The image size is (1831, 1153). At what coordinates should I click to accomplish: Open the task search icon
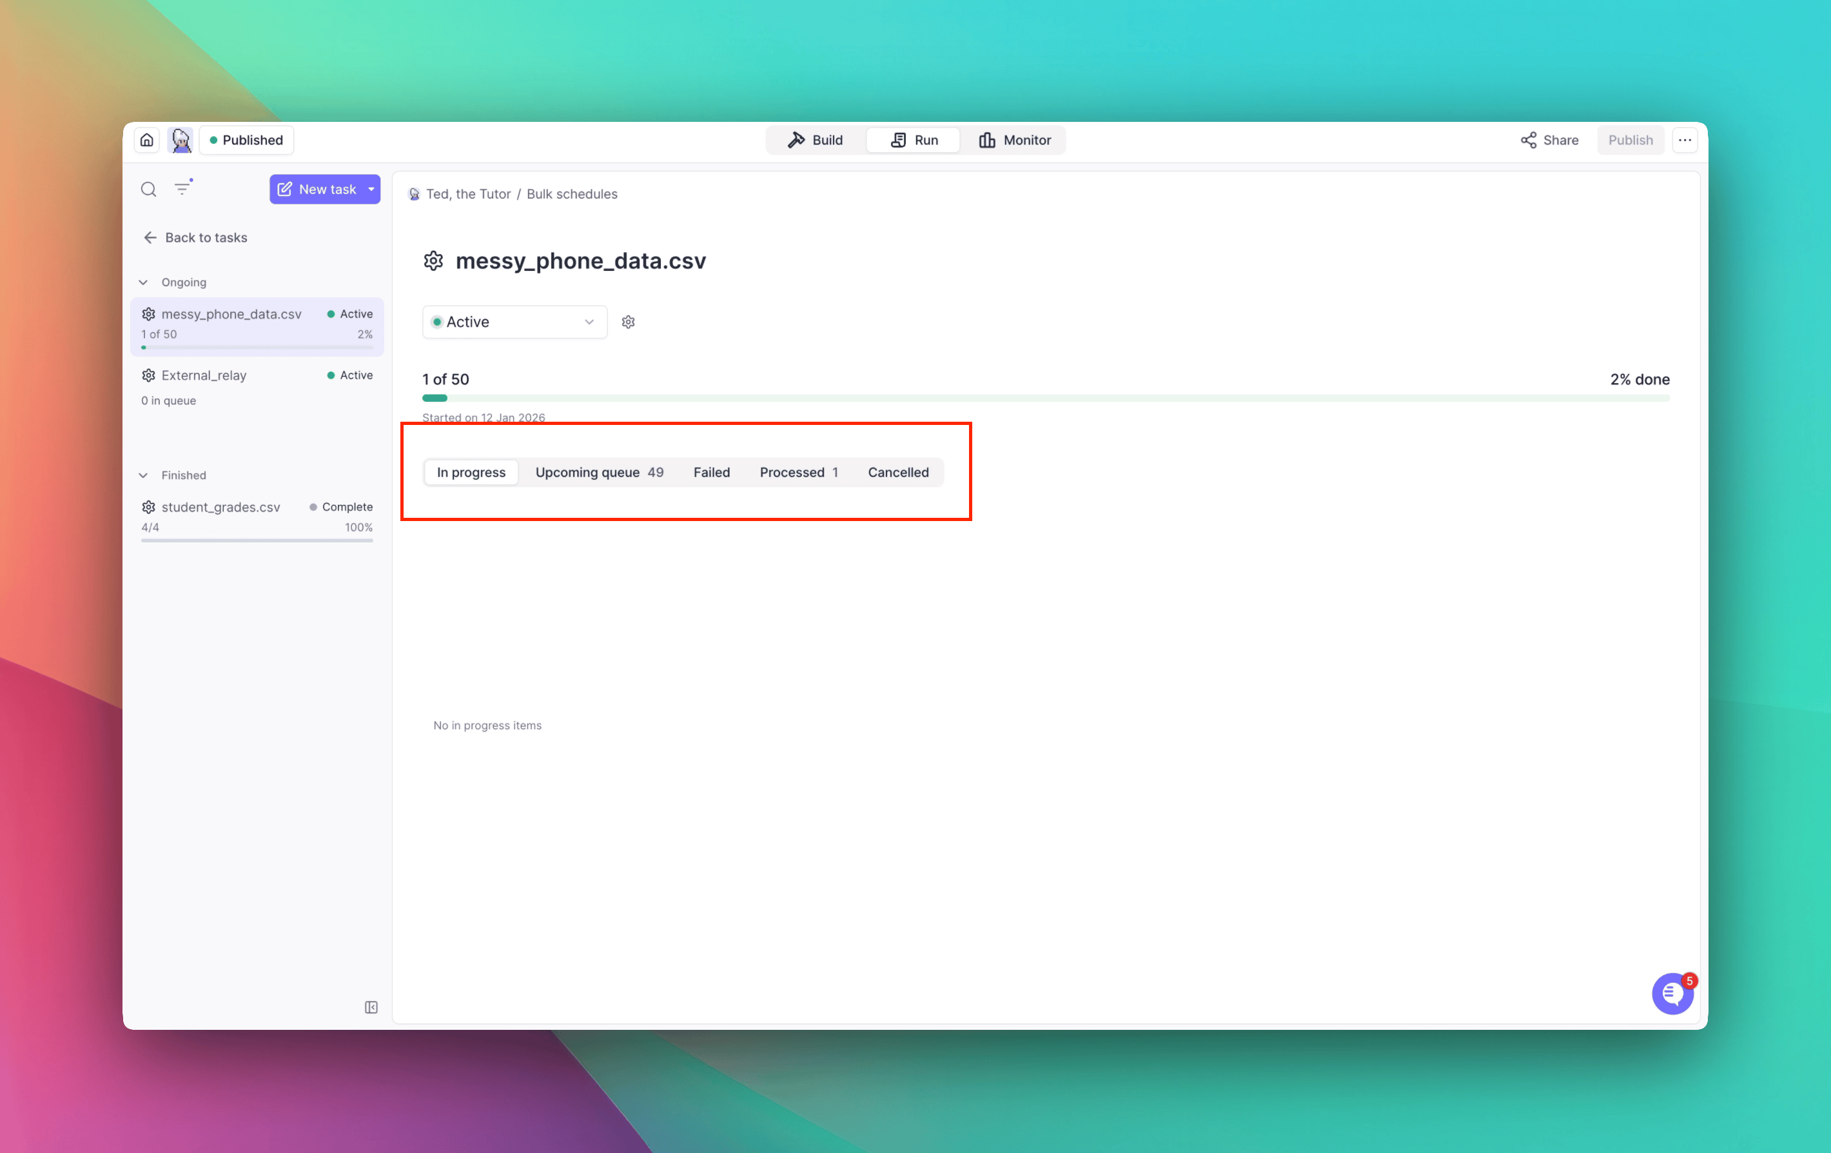(148, 190)
